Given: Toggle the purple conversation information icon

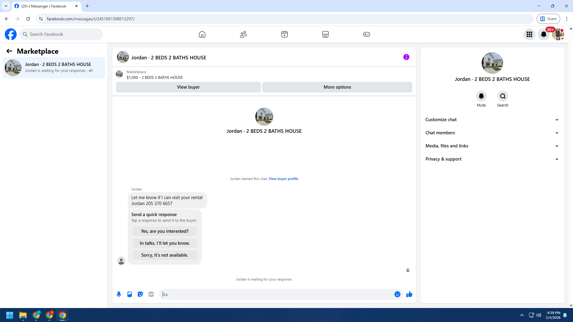Looking at the screenshot, I should coord(406,57).
